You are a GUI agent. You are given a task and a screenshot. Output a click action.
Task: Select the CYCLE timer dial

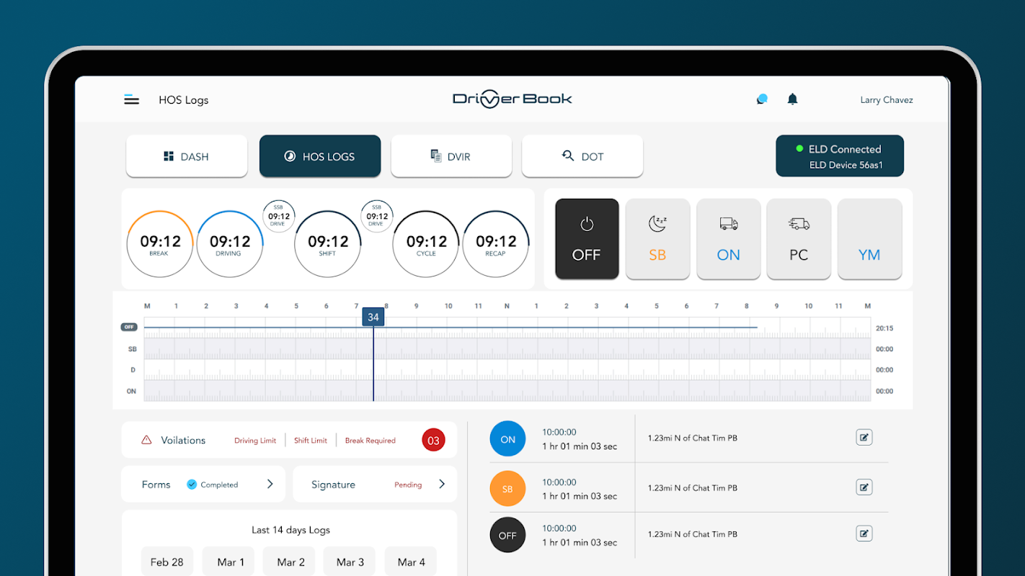click(426, 244)
